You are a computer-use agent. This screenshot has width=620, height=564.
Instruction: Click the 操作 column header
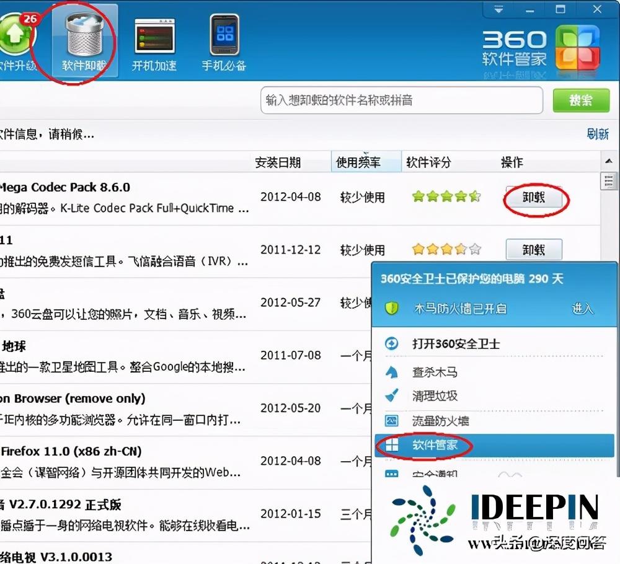point(511,162)
